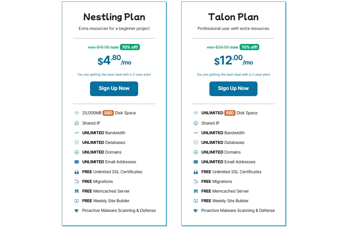Click Sign Up Now for Nestling Plan
The height and width of the screenshot is (228, 349).
114,89
